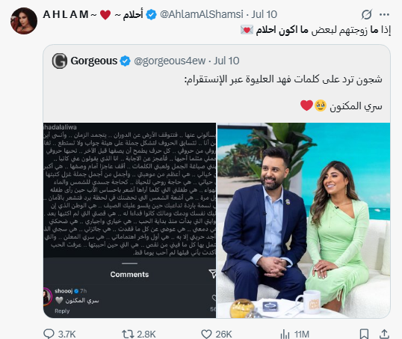Click the Grok circle-slash icon
402x339 pixels.
[x=367, y=14]
